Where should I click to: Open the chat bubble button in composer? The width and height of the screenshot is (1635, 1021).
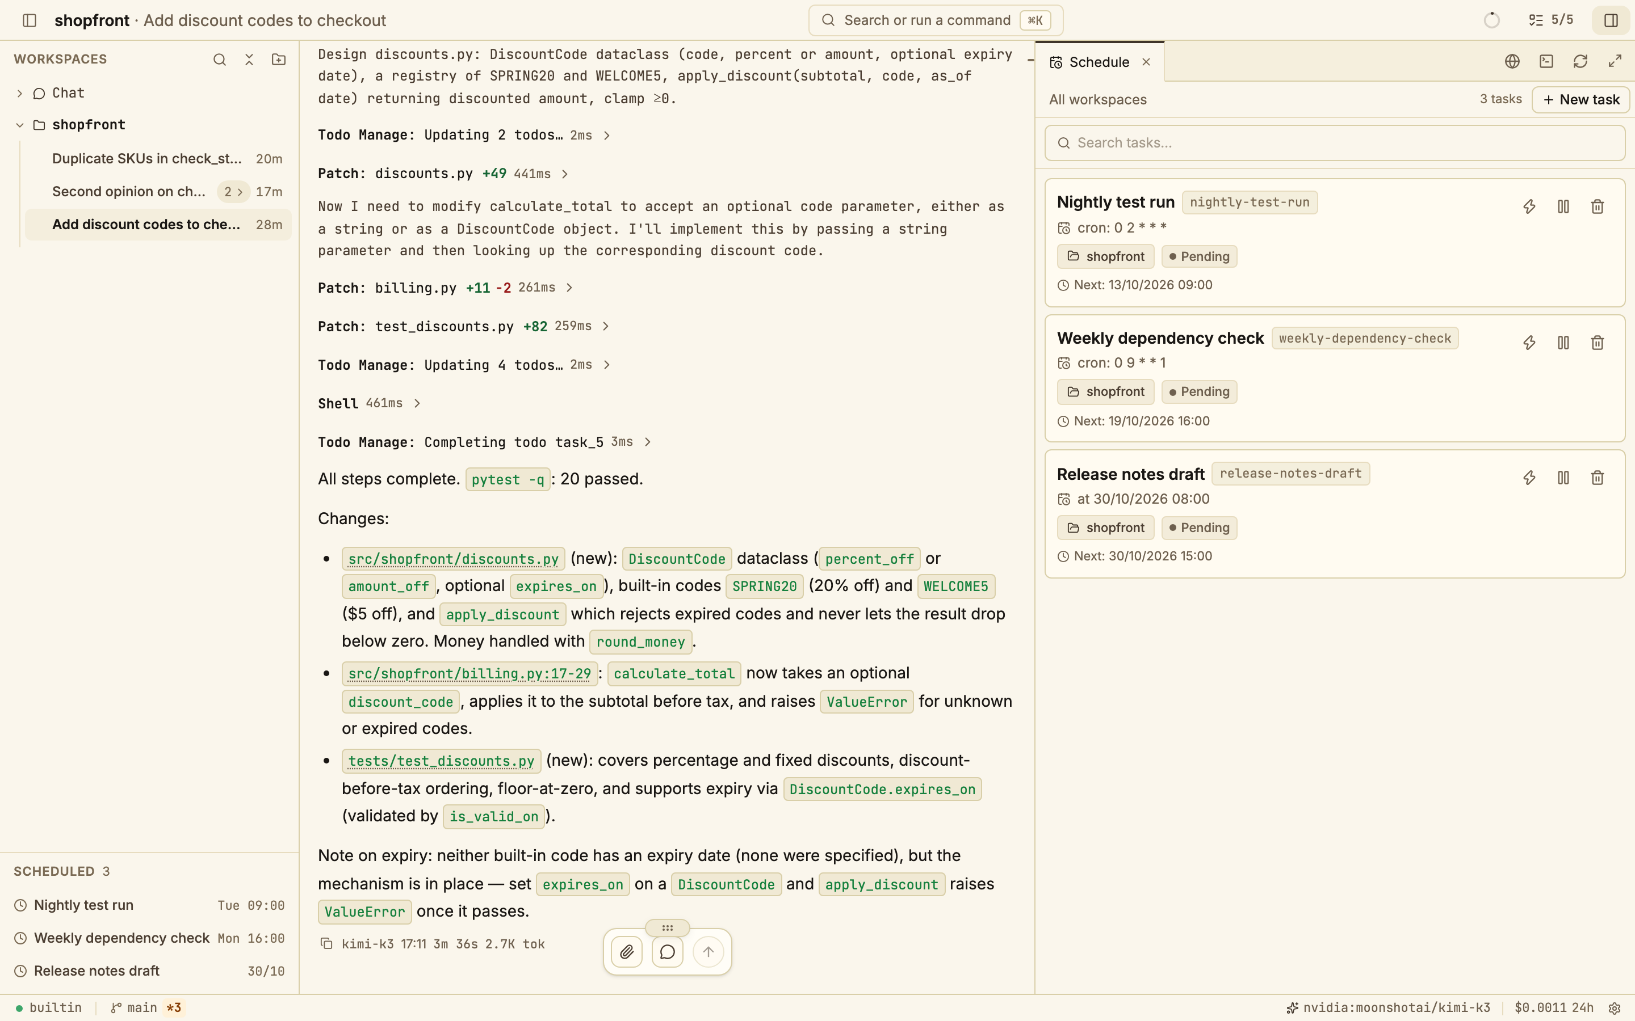tap(668, 952)
